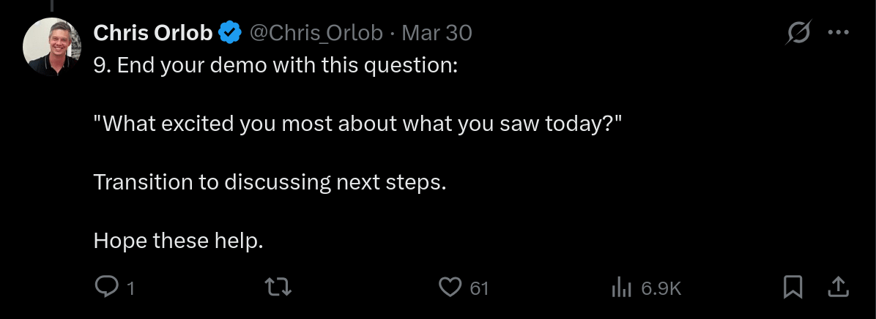Click the "Transition to discussing next steps" line
This screenshot has height=319, width=876.
(x=270, y=181)
